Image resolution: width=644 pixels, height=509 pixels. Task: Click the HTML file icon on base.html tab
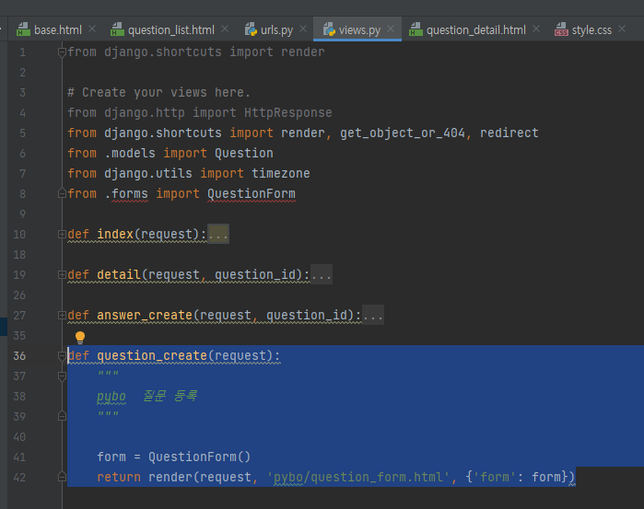click(x=23, y=29)
